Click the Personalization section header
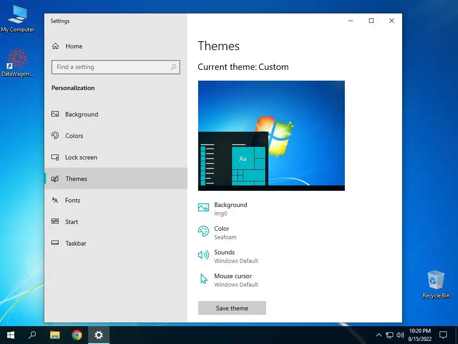The height and width of the screenshot is (344, 458). click(73, 88)
